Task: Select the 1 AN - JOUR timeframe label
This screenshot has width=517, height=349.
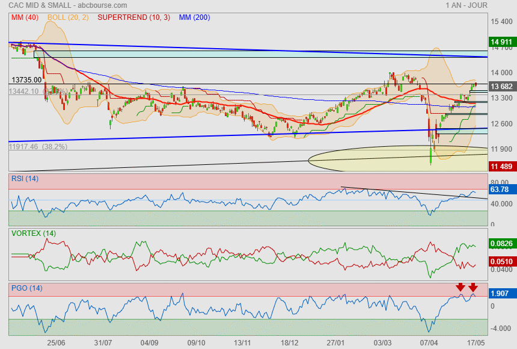Action: click(467, 5)
